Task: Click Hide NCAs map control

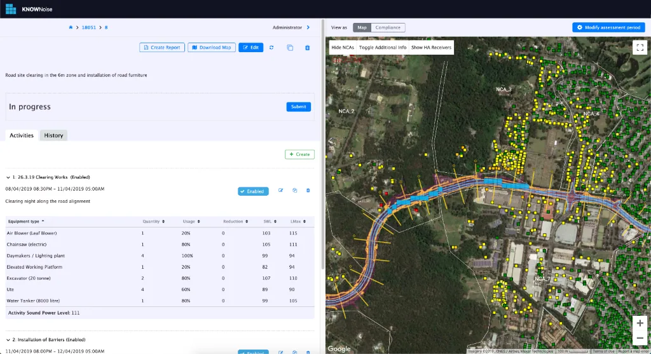Action: click(x=343, y=47)
